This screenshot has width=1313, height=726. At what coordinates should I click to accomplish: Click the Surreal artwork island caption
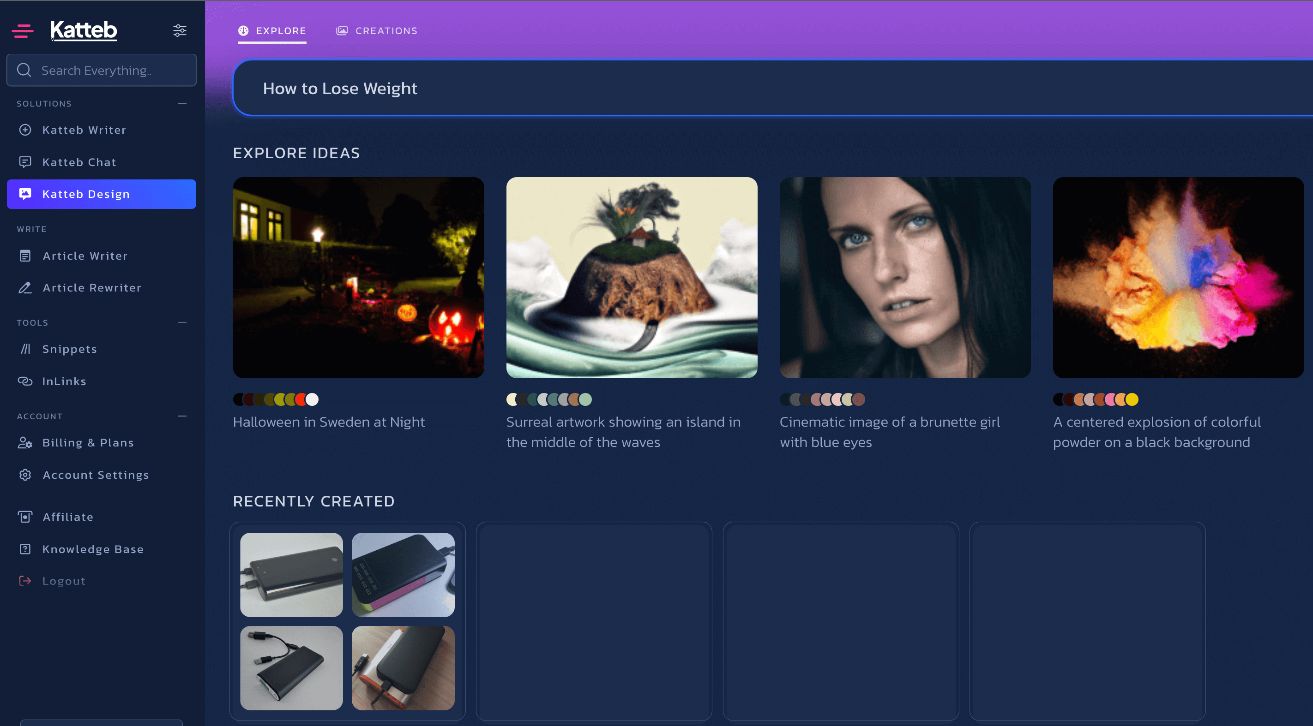coord(623,432)
